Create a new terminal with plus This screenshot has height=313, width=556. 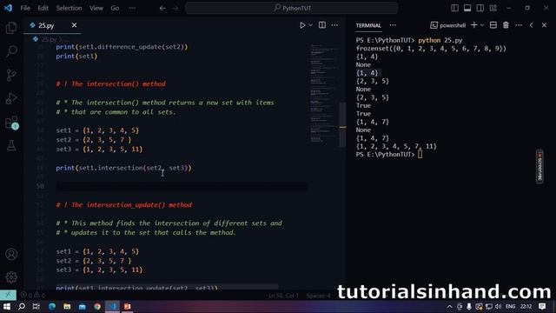pos(473,25)
